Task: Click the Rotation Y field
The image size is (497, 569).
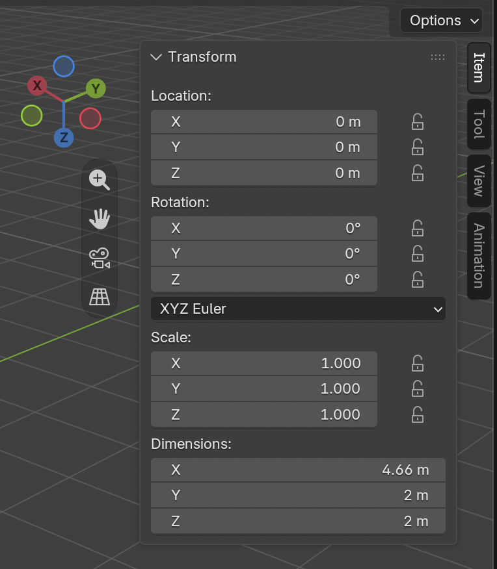Action: [263, 254]
